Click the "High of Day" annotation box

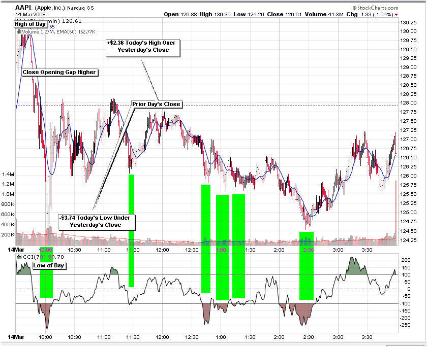tap(30, 24)
